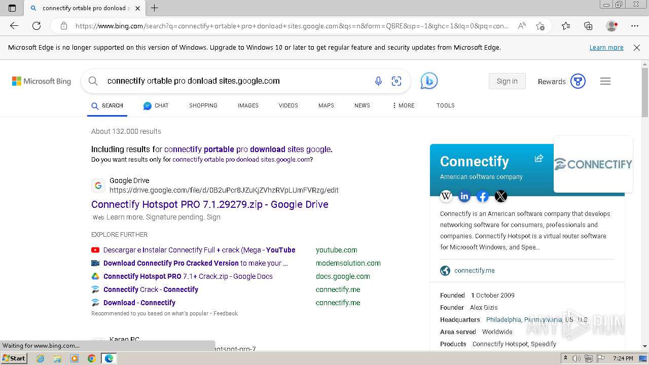
Task: Open Descargar e Instalar Connectify YouTube link
Action: [x=199, y=250]
